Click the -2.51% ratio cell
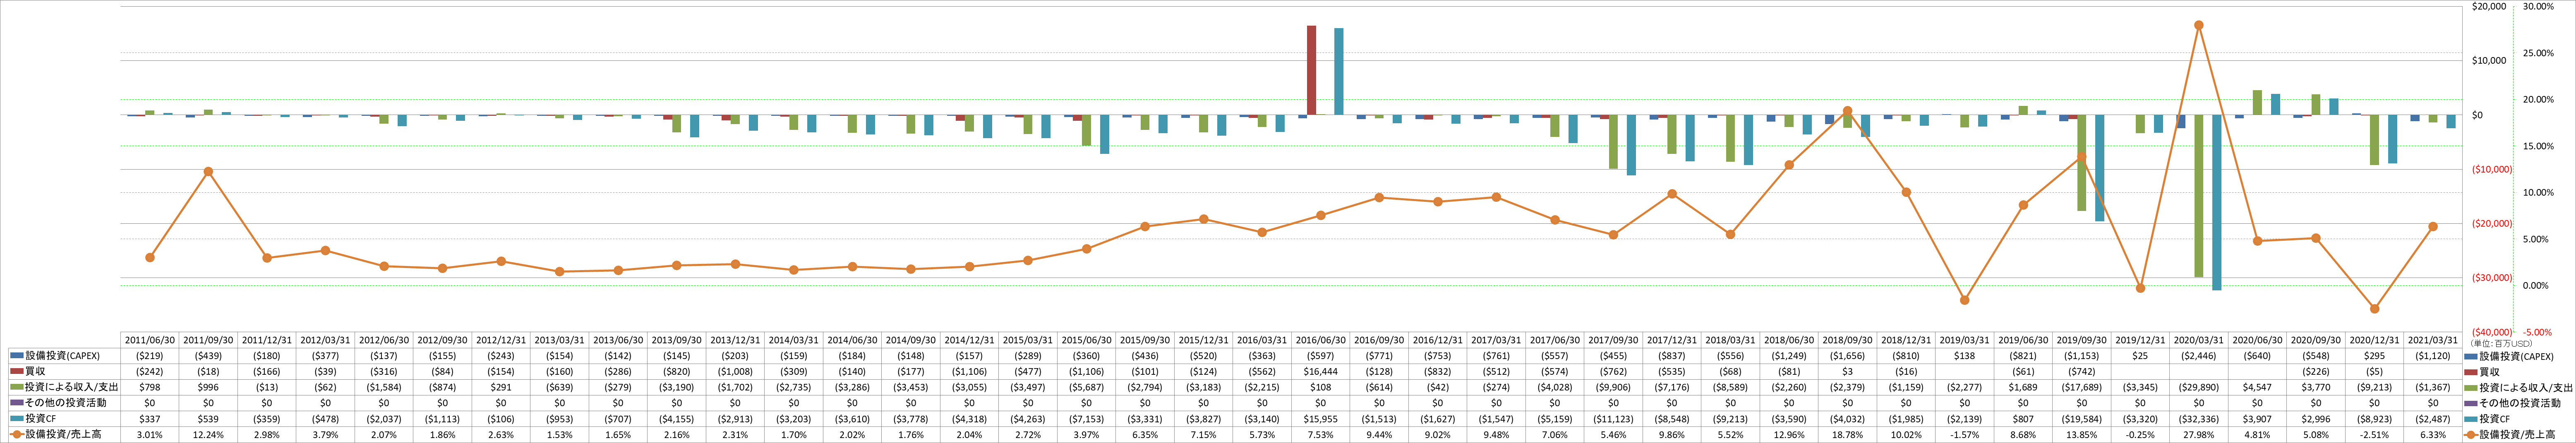 [2374, 435]
